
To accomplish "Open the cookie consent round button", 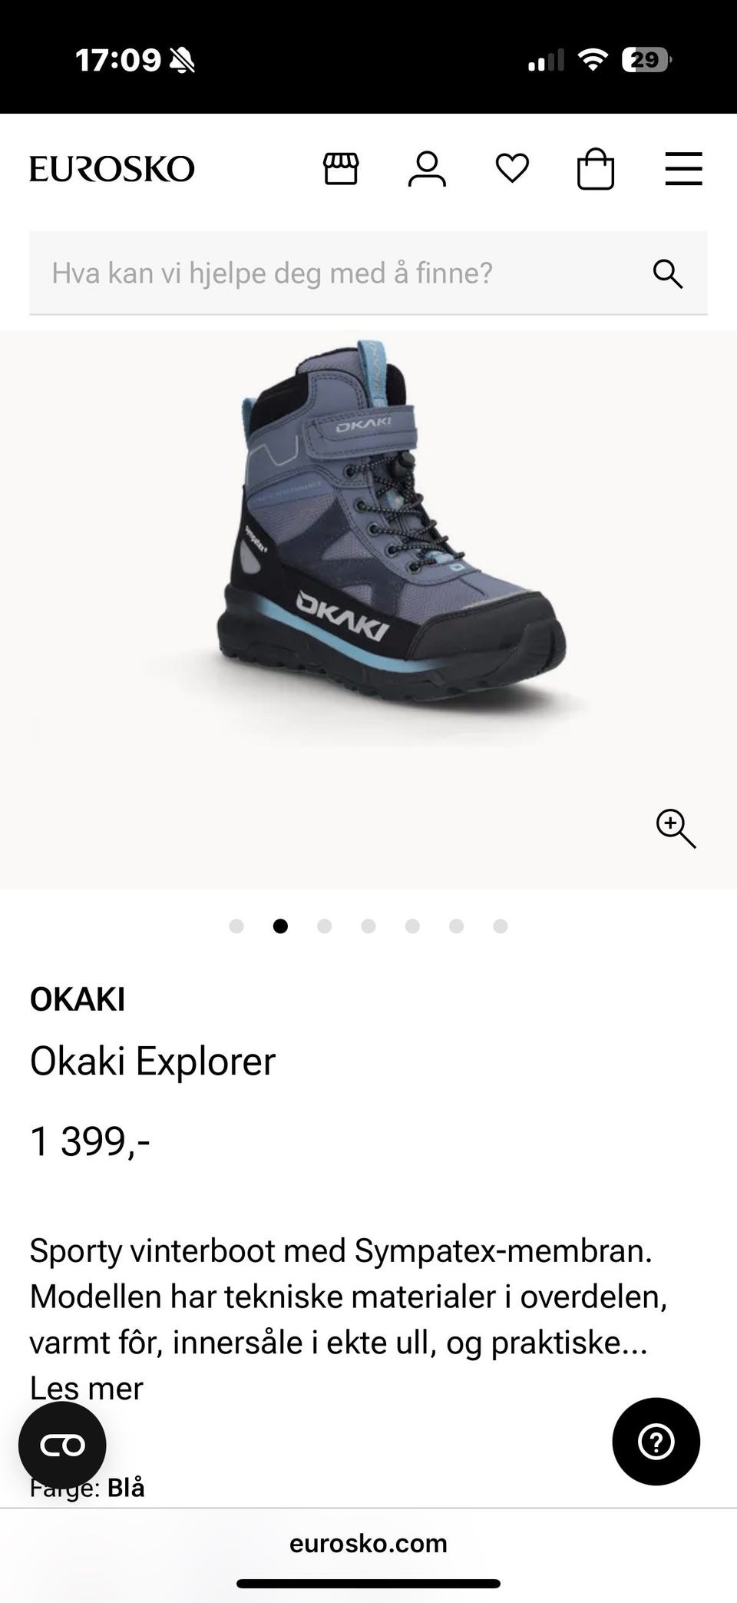I will pos(62,1446).
